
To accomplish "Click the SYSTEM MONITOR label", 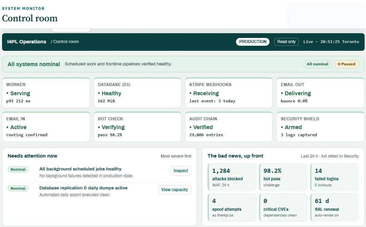I will tap(23, 8).
